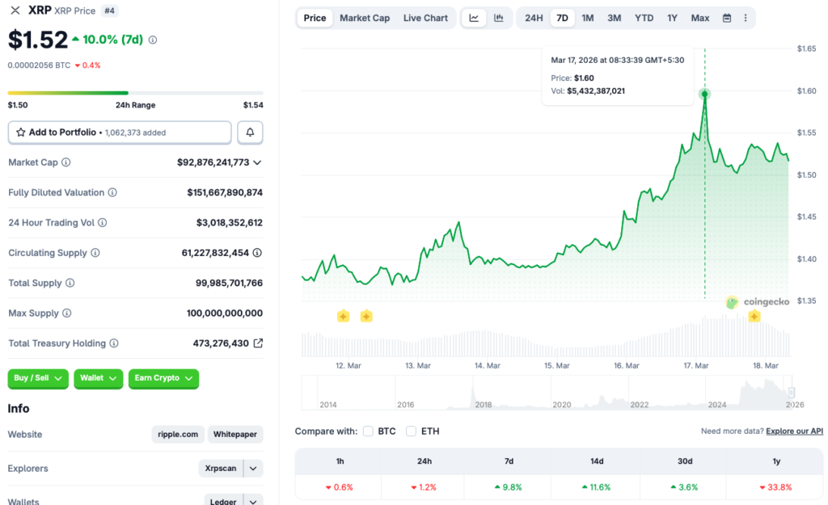Select the line chart view icon
Screen dimensions: 828x505
(473, 17)
